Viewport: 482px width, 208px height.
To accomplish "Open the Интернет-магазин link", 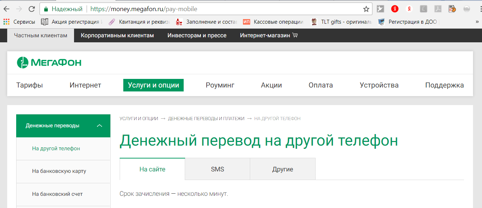I will tap(265, 36).
